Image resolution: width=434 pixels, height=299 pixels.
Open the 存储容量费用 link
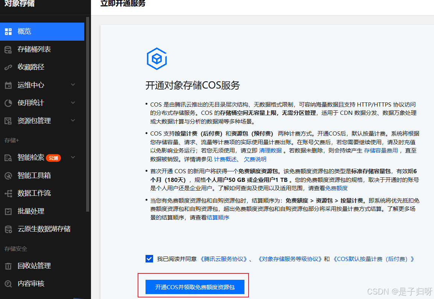pos(381,151)
